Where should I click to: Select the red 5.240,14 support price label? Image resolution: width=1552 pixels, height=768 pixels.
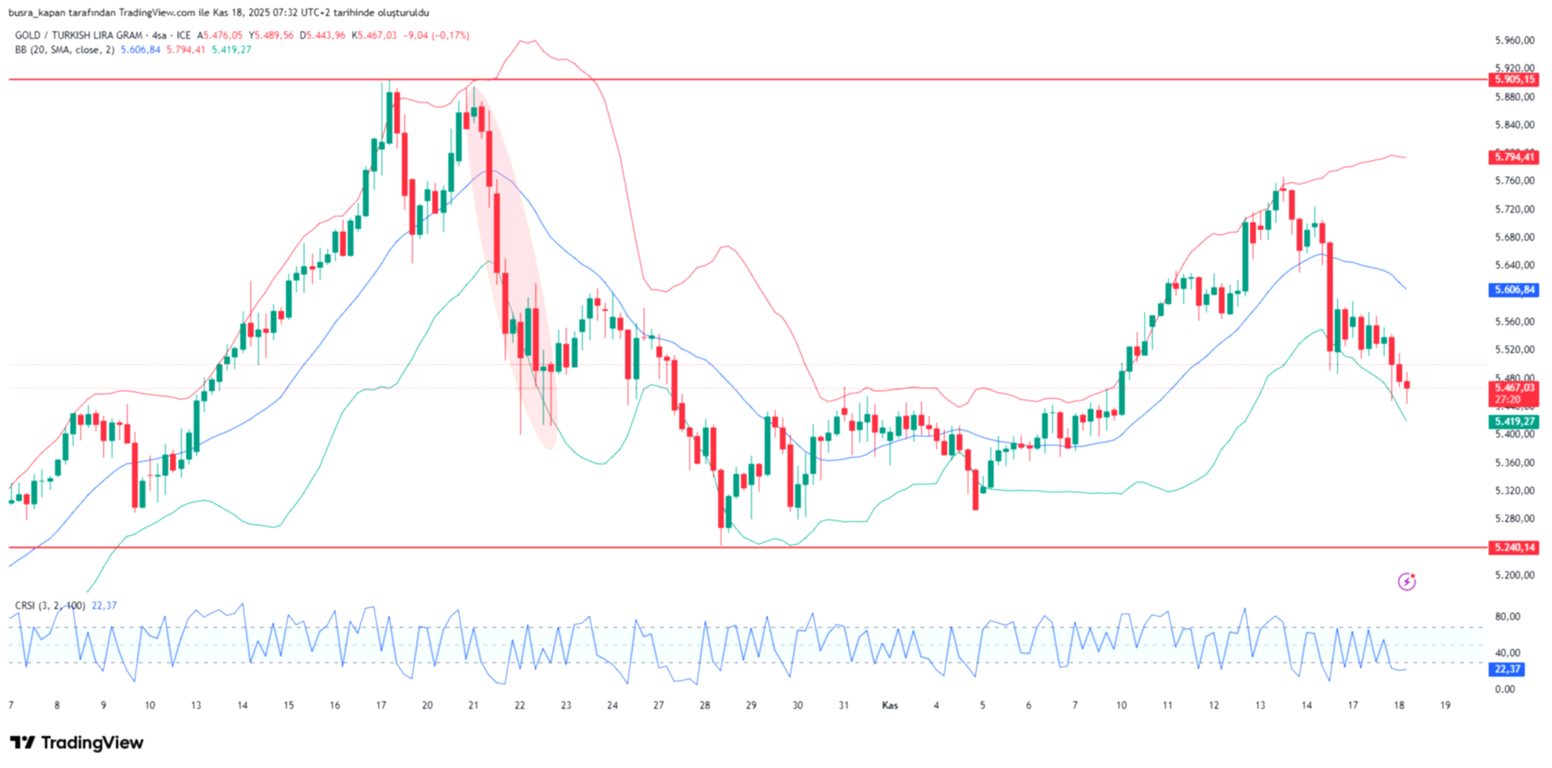[x=1513, y=547]
